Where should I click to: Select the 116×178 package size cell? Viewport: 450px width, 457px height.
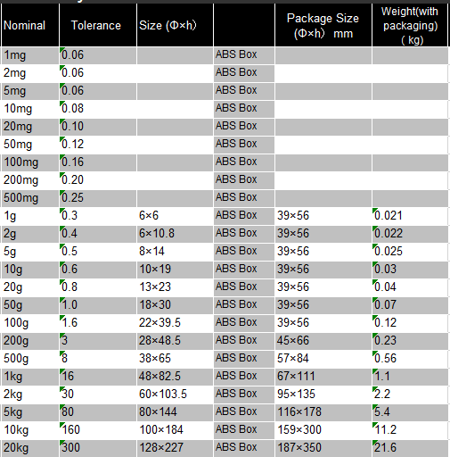pyautogui.click(x=323, y=412)
